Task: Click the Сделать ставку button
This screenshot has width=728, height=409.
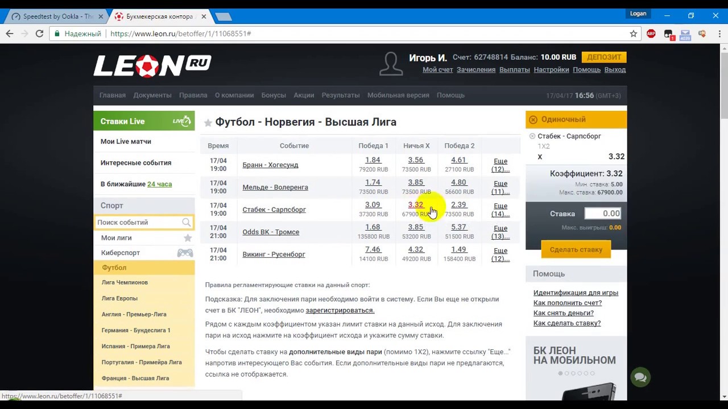Action: [576, 249]
